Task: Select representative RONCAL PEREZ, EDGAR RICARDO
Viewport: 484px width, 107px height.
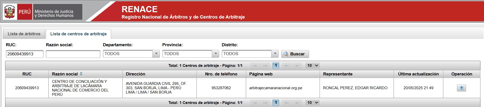Action: click(x=355, y=88)
